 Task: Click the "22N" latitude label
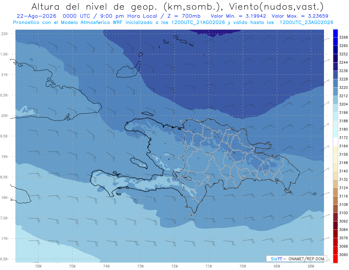tap(5, 34)
